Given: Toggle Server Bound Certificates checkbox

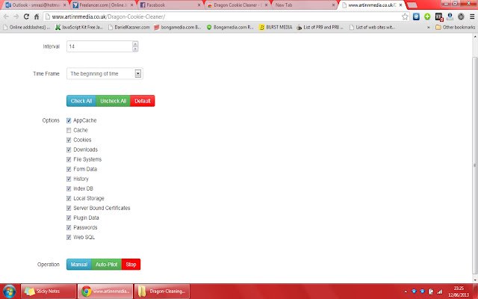Looking at the screenshot, I should 69,208.
